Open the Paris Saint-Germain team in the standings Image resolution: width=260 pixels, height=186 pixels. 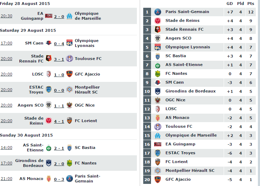click(x=187, y=12)
